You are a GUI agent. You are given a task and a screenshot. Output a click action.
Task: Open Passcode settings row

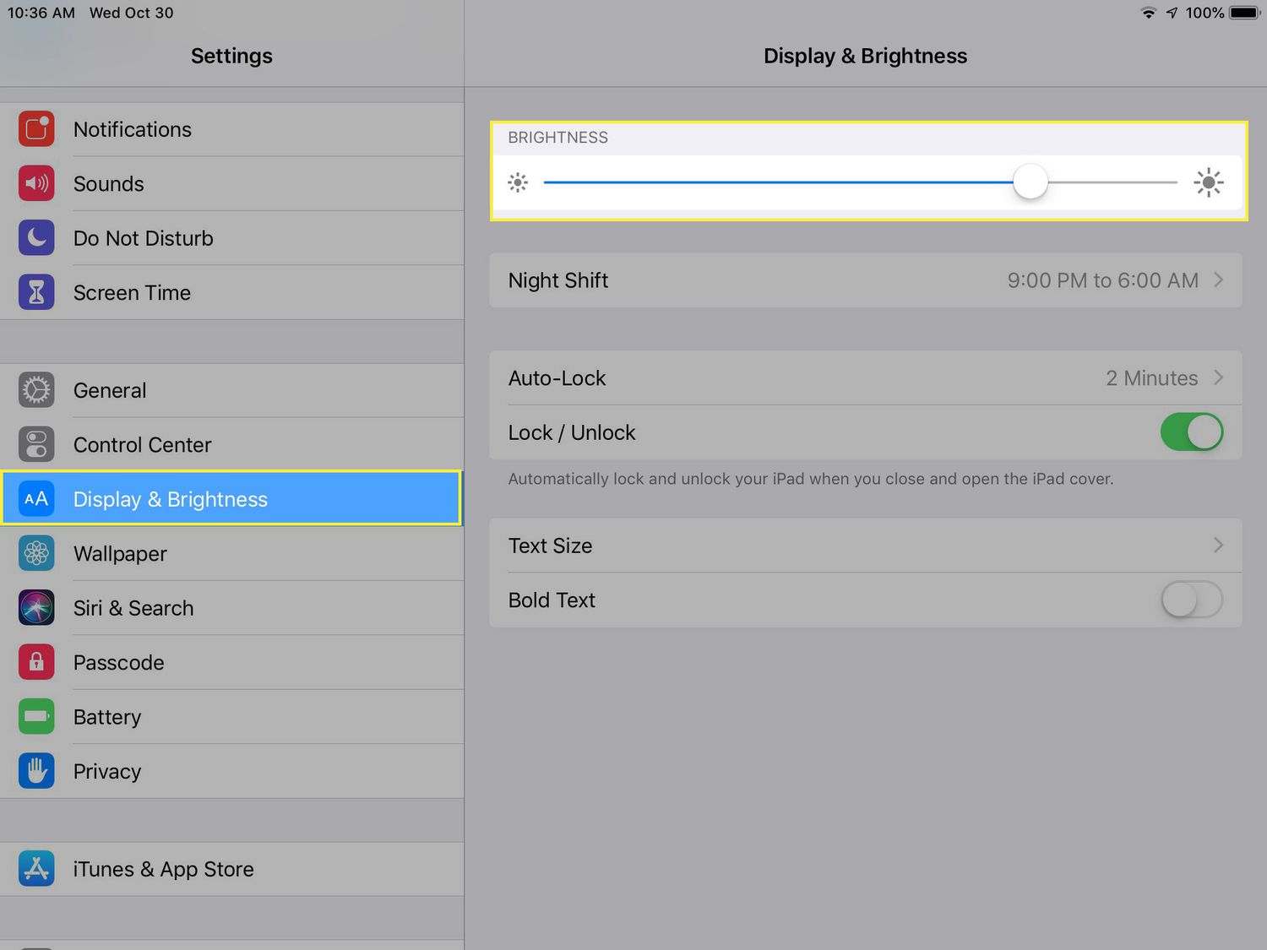(118, 663)
